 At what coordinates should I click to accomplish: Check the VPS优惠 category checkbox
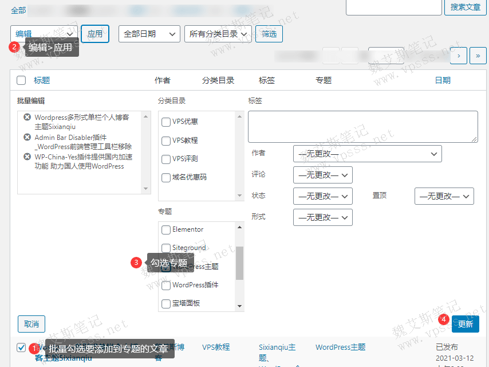pos(166,122)
